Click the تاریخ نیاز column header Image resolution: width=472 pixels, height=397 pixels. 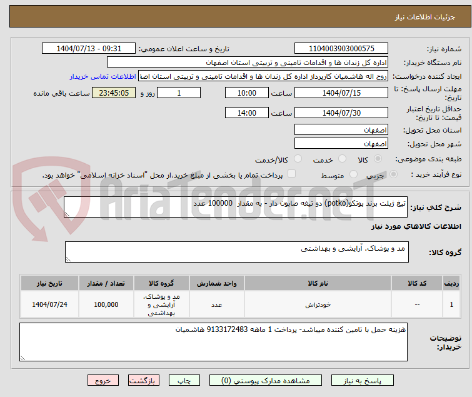pos(49,283)
